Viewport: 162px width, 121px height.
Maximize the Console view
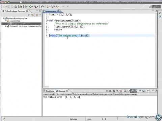pos(156,90)
